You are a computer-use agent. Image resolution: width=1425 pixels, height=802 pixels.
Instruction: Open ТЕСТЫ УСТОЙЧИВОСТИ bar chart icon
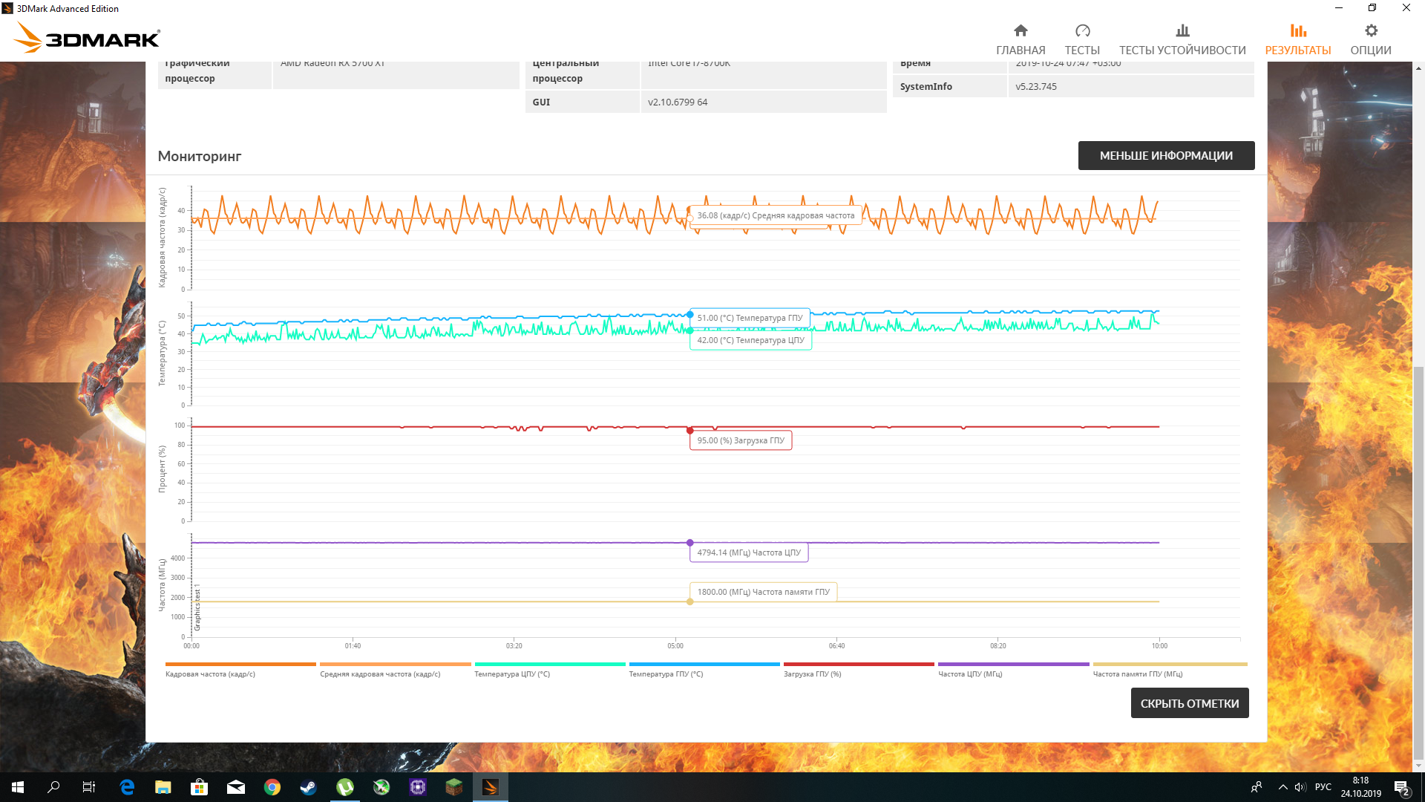[x=1182, y=31]
